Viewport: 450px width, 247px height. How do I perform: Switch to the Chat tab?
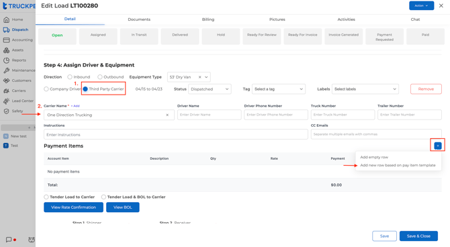(415, 19)
